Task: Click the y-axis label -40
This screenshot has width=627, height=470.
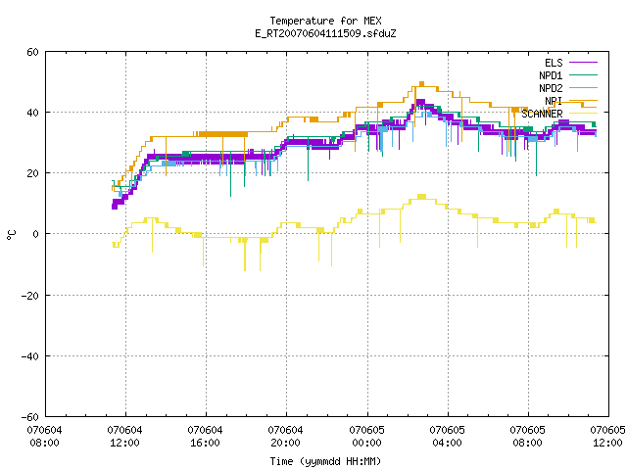Action: [30, 356]
